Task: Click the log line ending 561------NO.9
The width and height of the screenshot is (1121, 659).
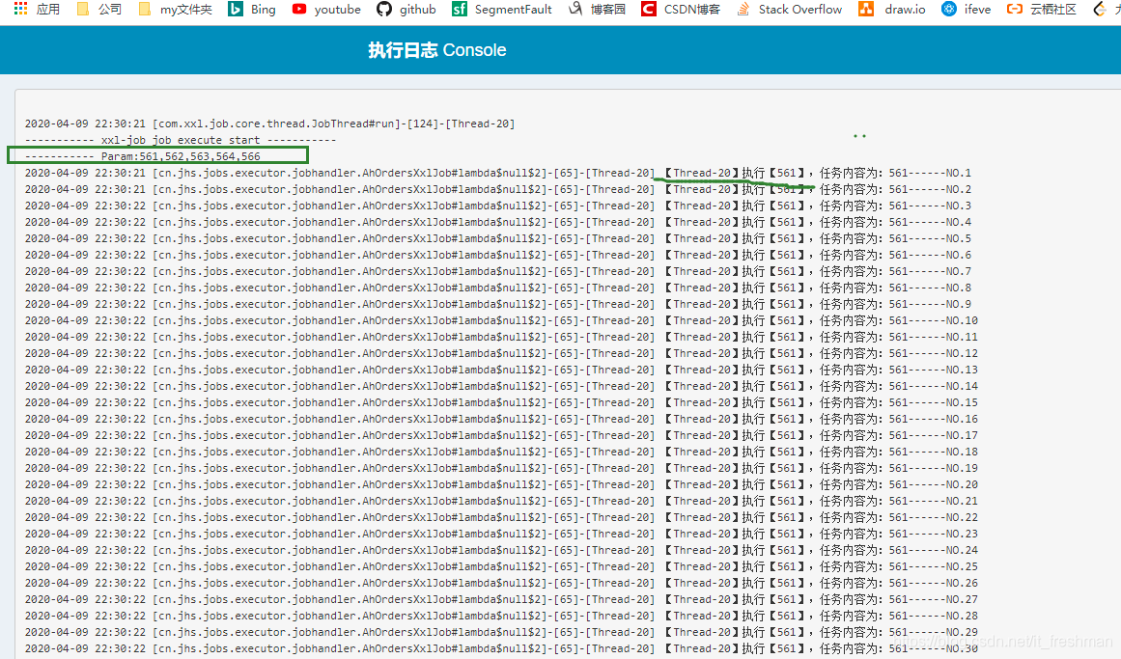Action: pyautogui.click(x=497, y=305)
